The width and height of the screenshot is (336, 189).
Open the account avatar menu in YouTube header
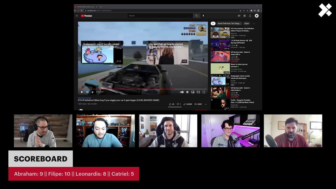[x=257, y=16]
